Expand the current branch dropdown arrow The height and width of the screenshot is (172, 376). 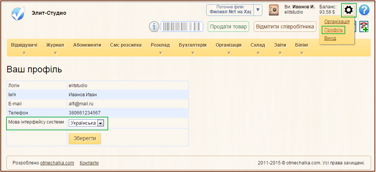point(258,10)
